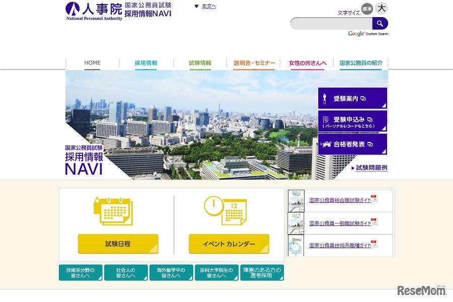Click the 試験日程 button
This screenshot has height=302, width=453.
[117, 243]
